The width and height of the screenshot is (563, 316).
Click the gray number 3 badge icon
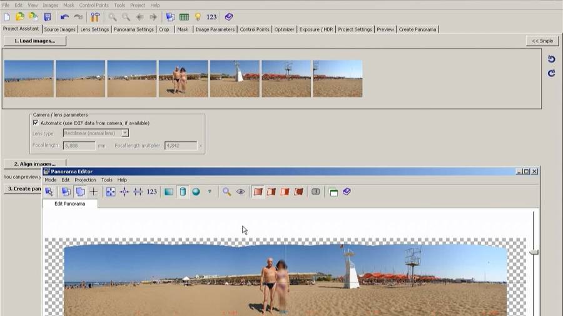[x=316, y=191]
